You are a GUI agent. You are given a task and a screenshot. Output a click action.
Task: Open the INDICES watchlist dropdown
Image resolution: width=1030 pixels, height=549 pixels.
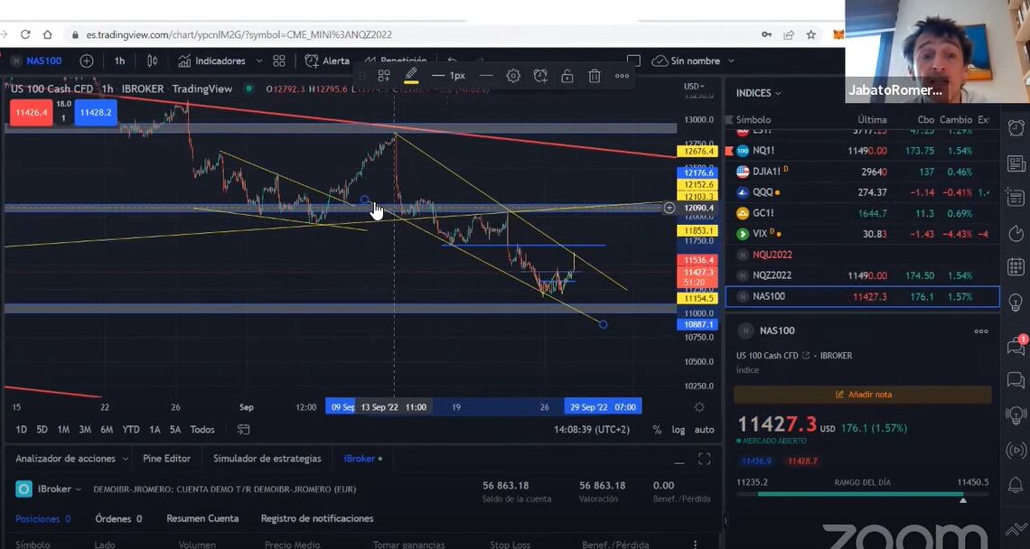point(759,93)
